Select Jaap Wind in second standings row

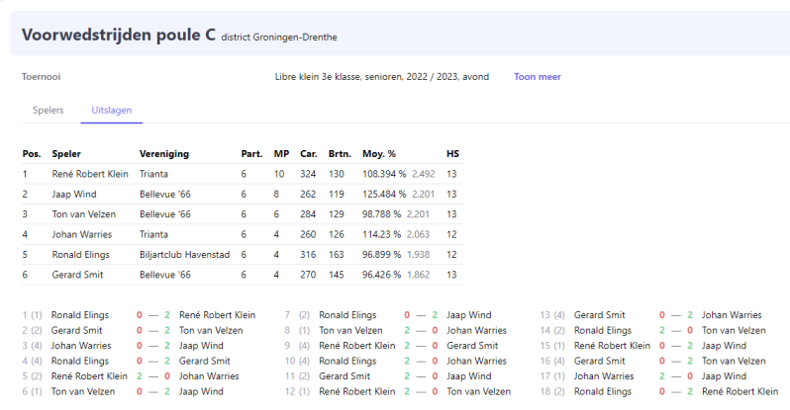[74, 194]
